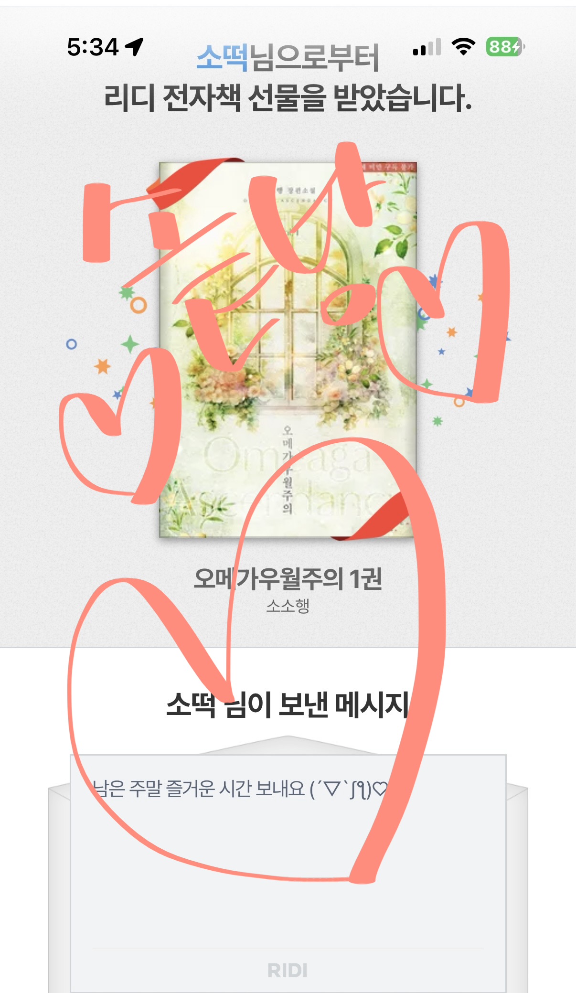Image resolution: width=576 pixels, height=993 pixels.
Task: Open the 오메가우월주의 book cover thumbnail
Action: pos(288,350)
